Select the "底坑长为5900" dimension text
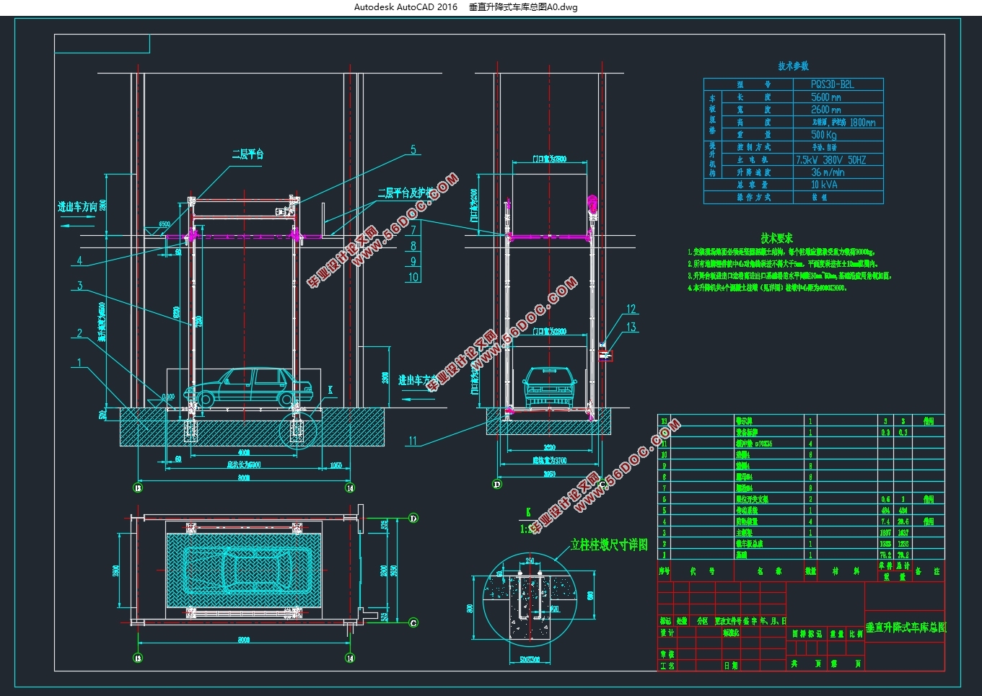Viewport: 982px width, 696px height. coord(244,464)
